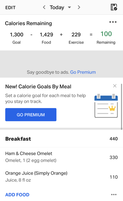
Task: Open Calories Remaining three-dot menu
Action: [113, 22]
